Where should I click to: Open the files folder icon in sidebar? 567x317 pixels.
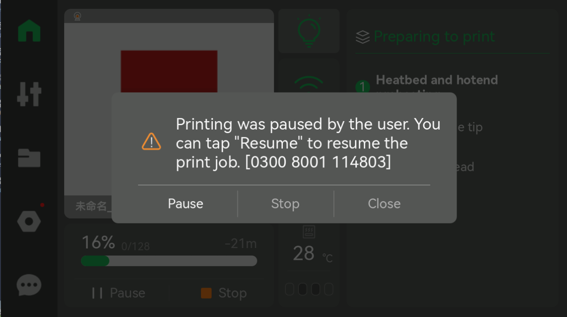click(29, 158)
